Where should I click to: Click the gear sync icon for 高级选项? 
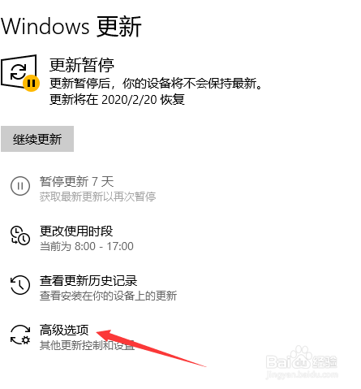pos(20,335)
